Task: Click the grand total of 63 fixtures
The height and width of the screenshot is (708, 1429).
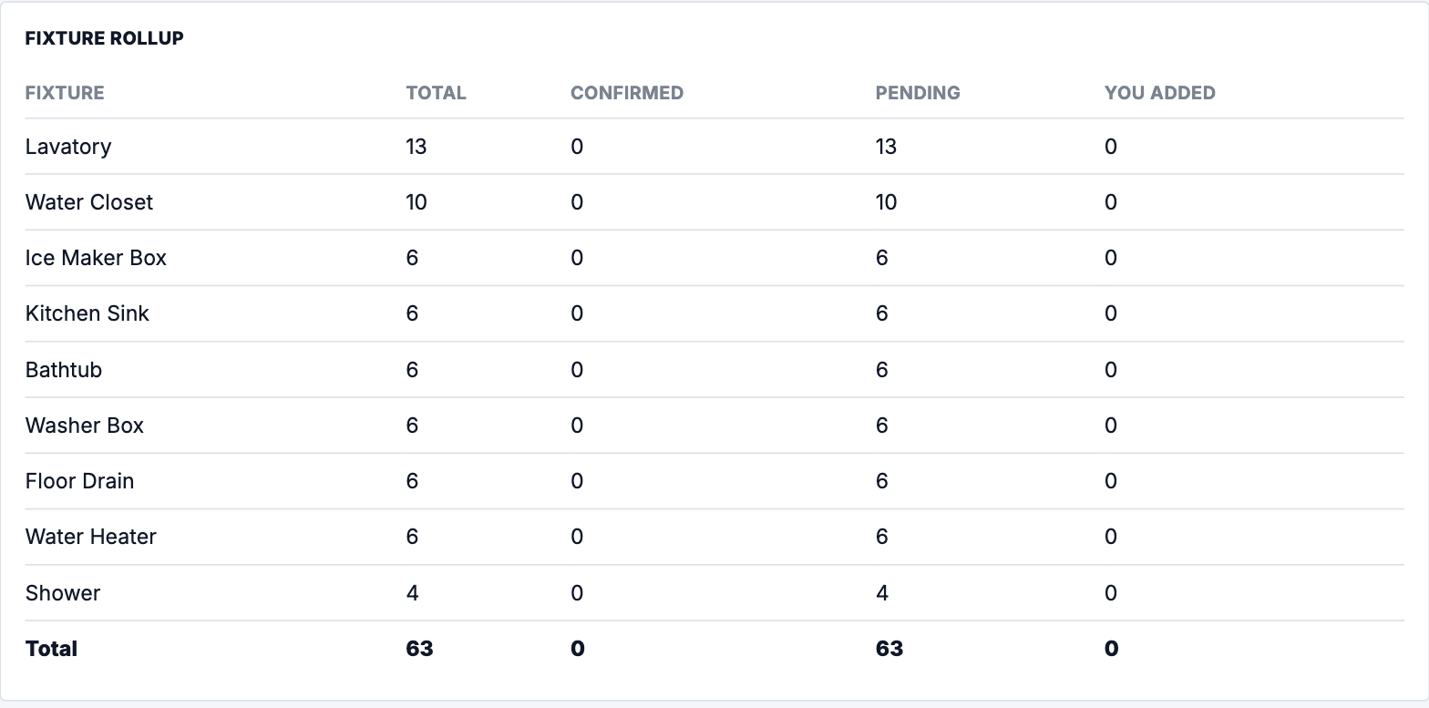Action: point(420,649)
